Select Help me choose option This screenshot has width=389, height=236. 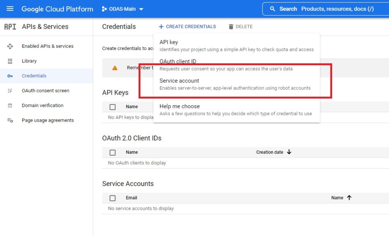pyautogui.click(x=236, y=110)
